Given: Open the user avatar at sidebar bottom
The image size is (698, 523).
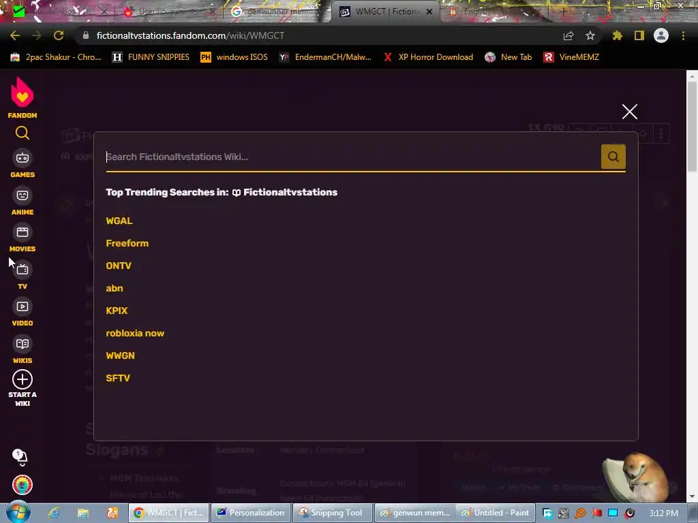Looking at the screenshot, I should pyautogui.click(x=22, y=485).
